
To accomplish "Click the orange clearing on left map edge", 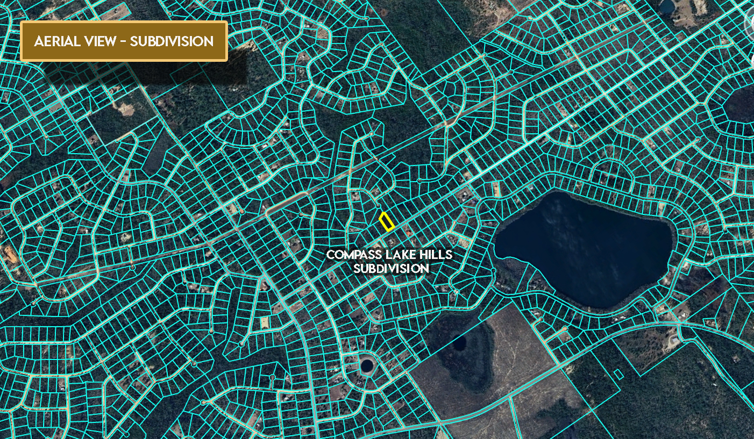I will point(10,254).
